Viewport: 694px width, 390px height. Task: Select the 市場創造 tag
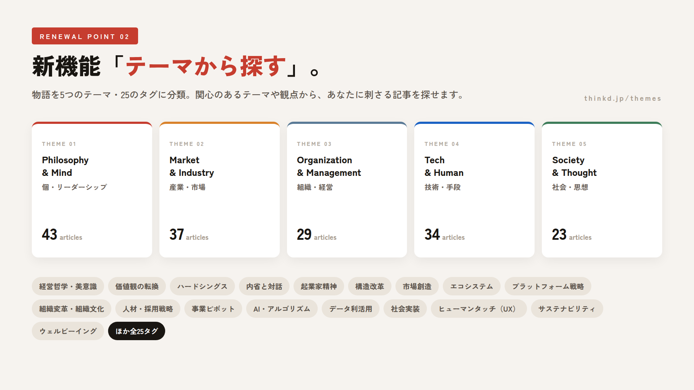click(x=417, y=286)
